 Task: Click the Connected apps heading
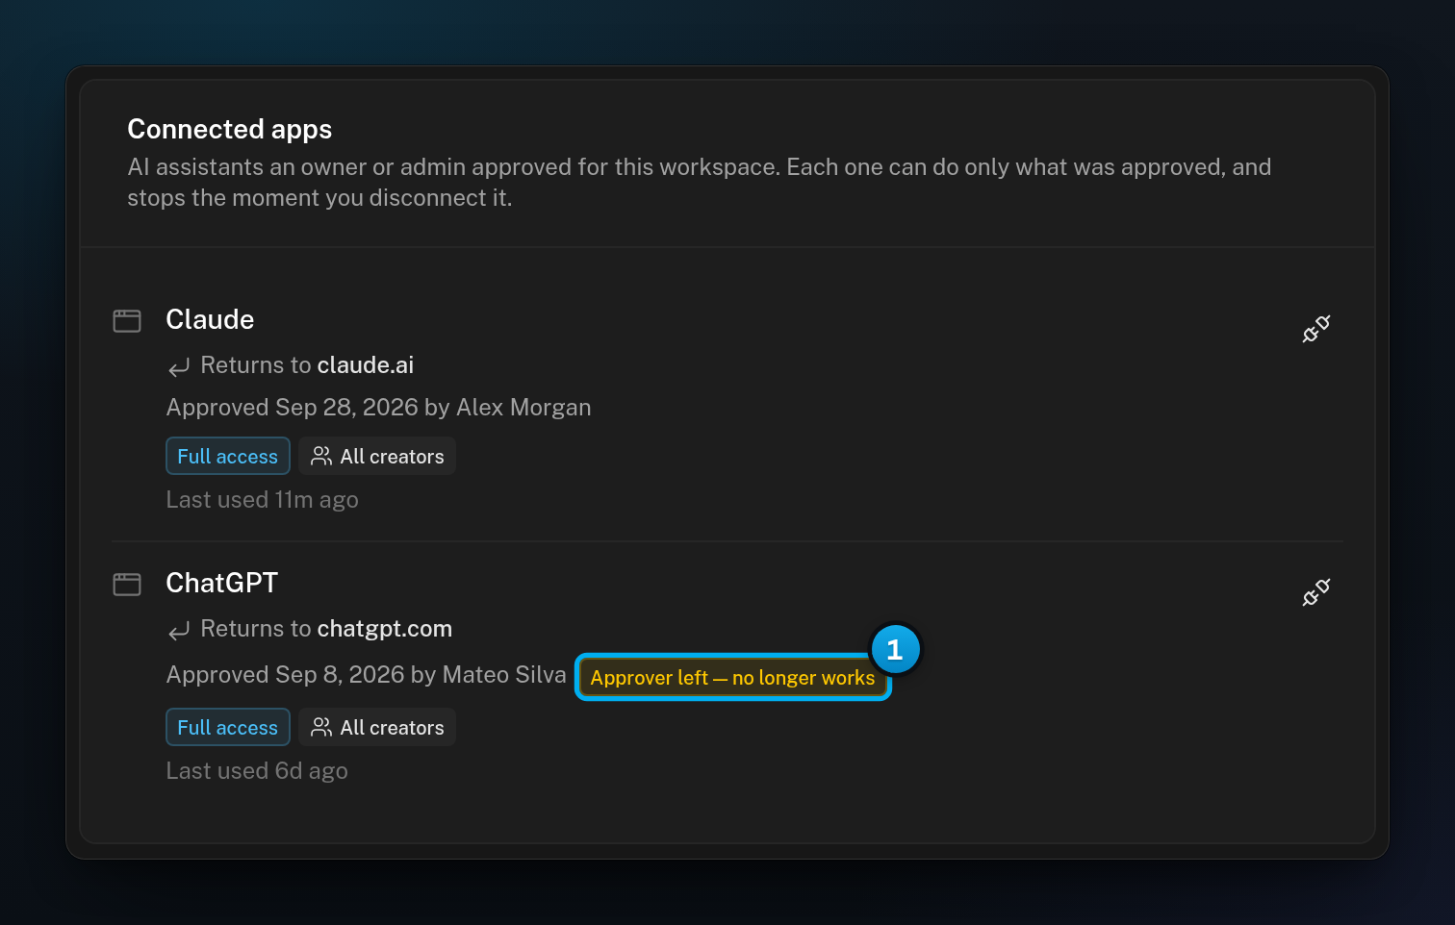pos(230,129)
